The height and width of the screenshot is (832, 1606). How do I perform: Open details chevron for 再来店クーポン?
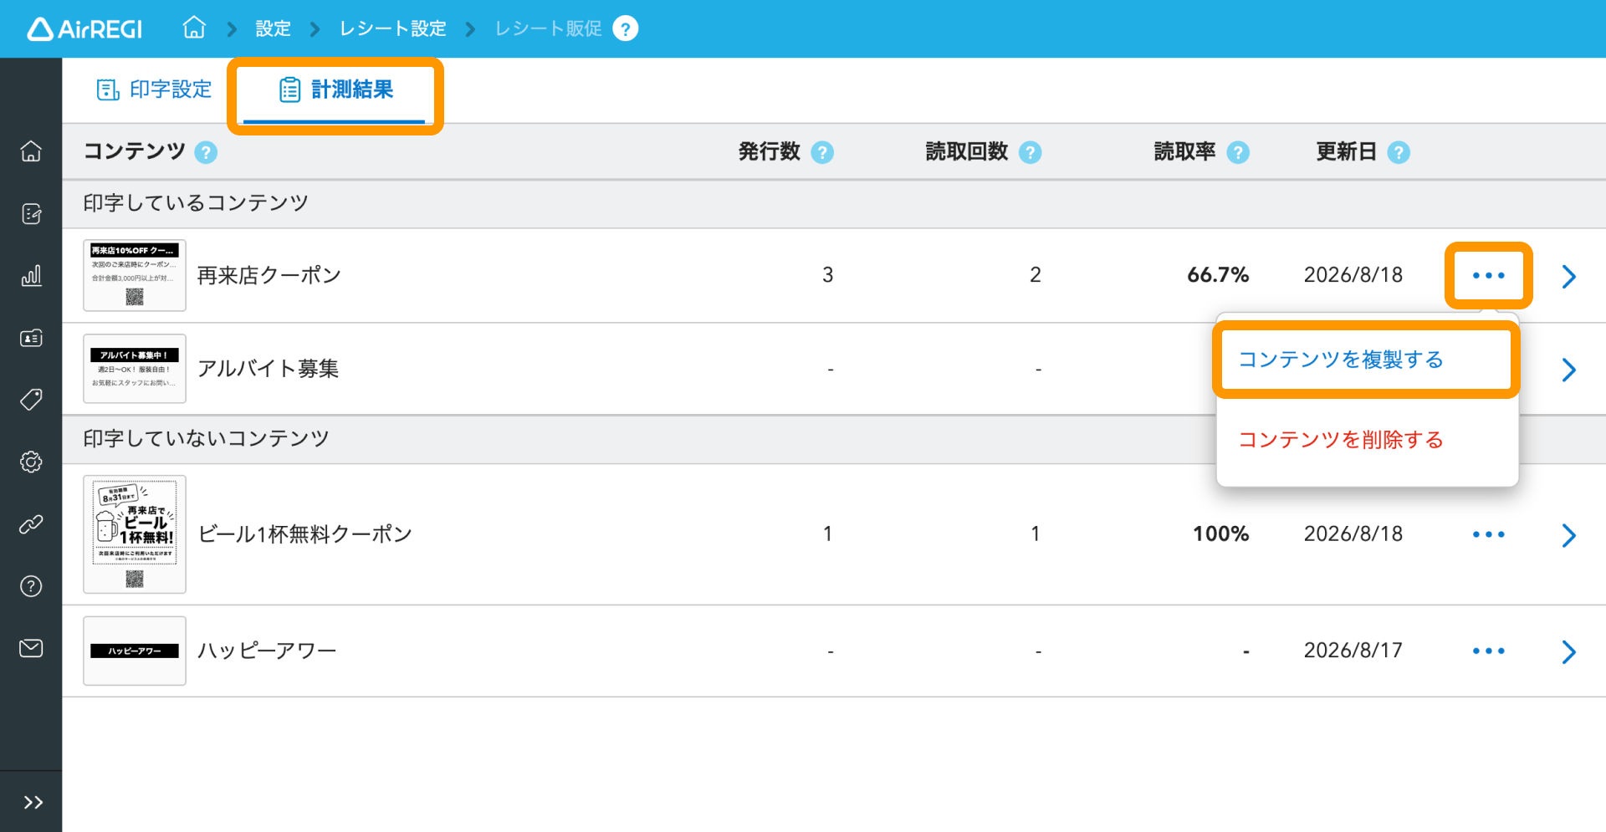coord(1568,276)
